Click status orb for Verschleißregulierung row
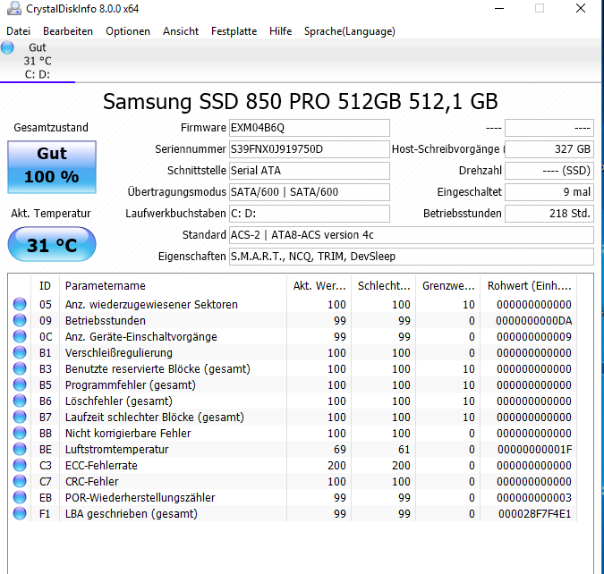This screenshot has height=574, width=604. (20, 352)
